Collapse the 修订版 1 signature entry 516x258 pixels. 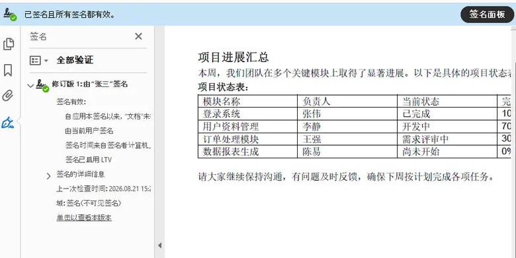point(30,86)
